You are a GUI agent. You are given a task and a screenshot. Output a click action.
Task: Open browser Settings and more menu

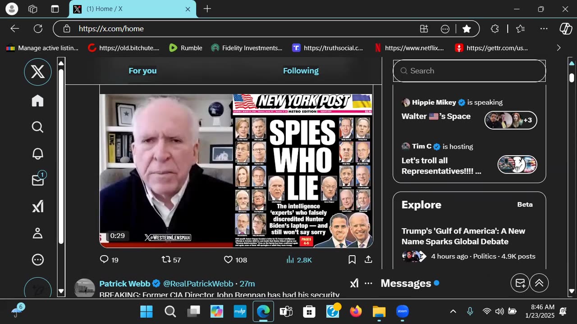[x=544, y=29]
